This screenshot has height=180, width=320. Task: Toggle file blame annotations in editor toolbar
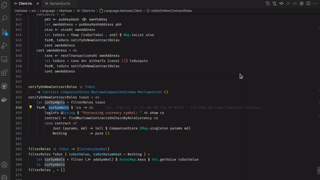coord(302,3)
